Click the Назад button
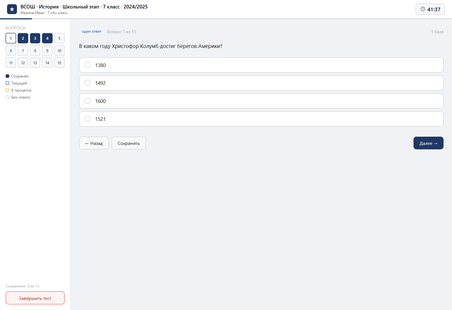The image size is (452, 310). click(x=94, y=143)
